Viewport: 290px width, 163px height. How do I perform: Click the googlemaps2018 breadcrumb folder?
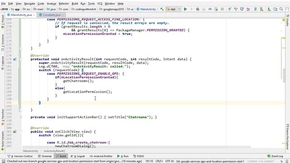click(112, 9)
